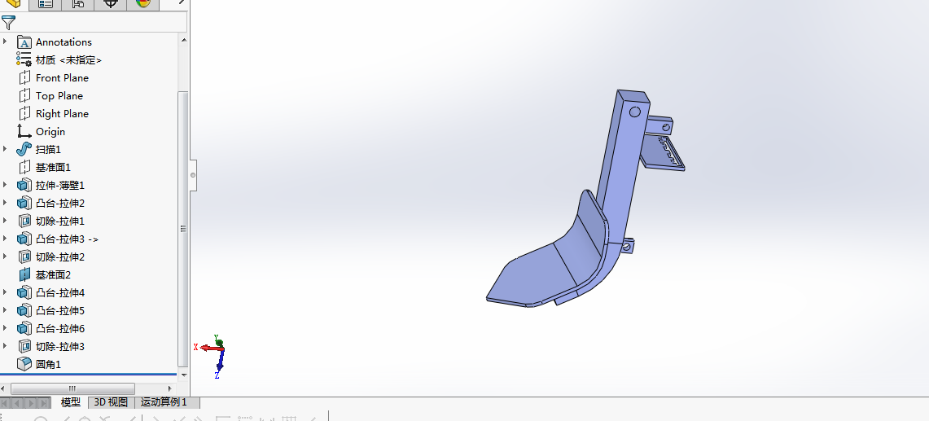The height and width of the screenshot is (421, 929).
Task: Expand the Annotations node
Action: (6, 42)
